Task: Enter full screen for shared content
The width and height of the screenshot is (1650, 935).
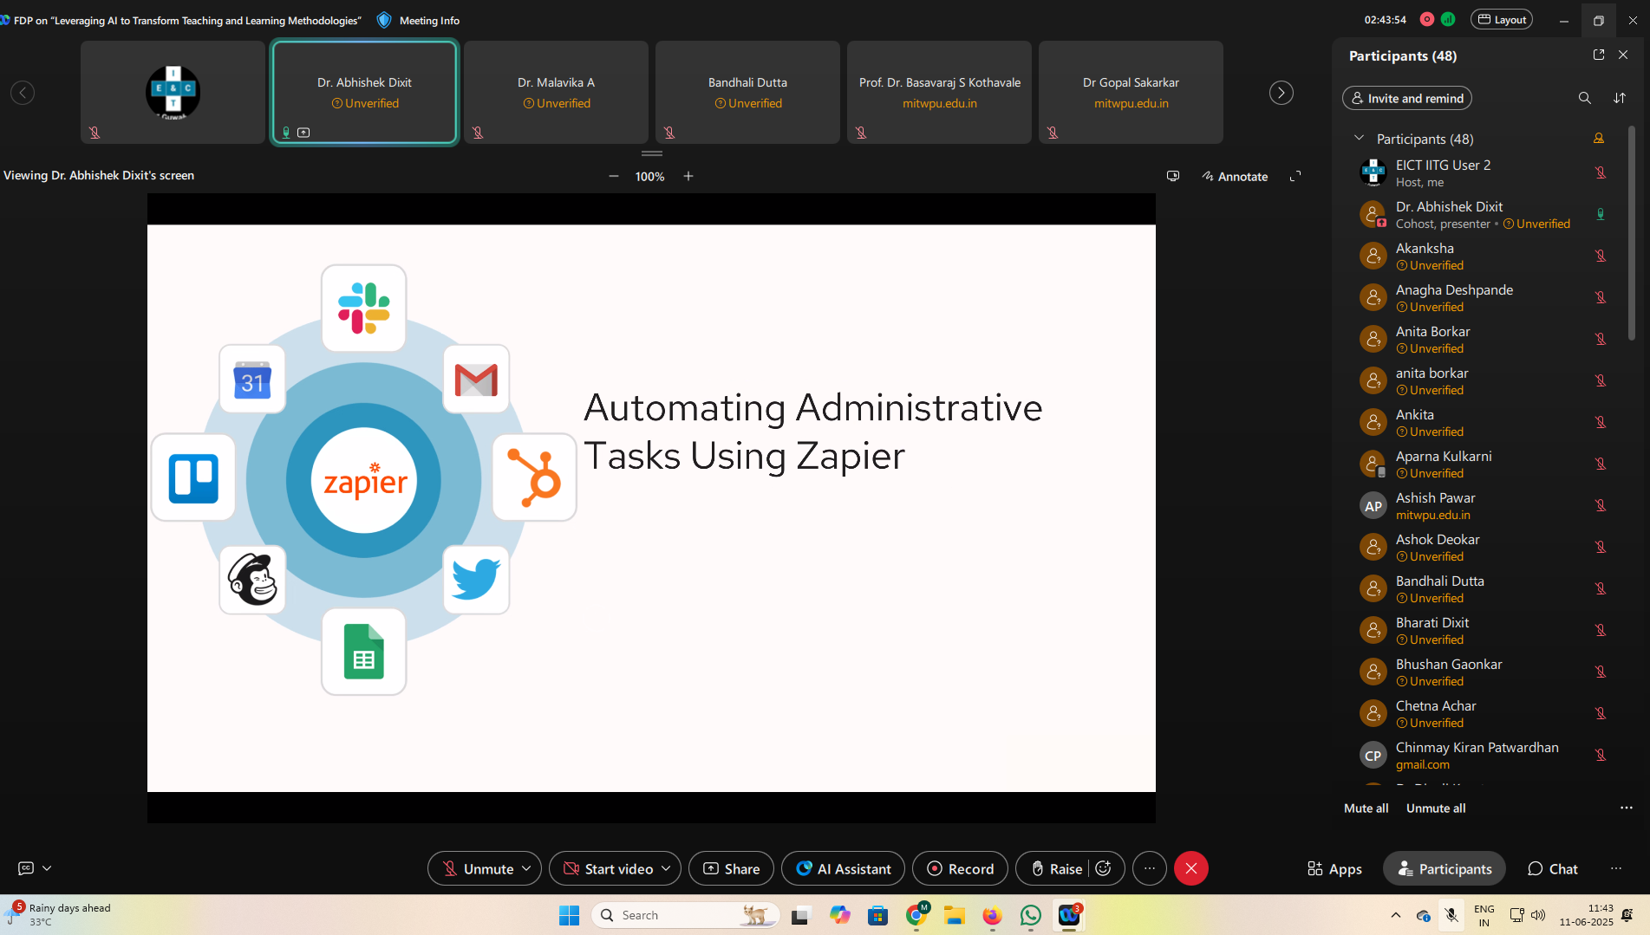Action: (1295, 176)
